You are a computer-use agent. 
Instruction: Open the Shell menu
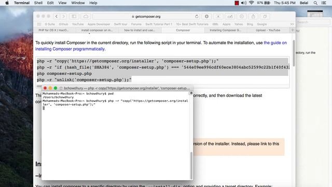(38, 3)
